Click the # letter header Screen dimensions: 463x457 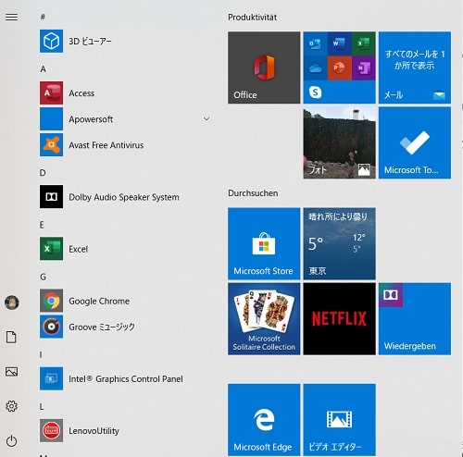click(43, 17)
